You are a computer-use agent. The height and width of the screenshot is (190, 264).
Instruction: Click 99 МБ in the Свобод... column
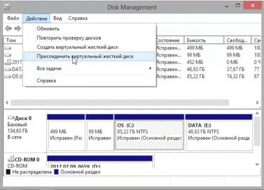[234, 55]
